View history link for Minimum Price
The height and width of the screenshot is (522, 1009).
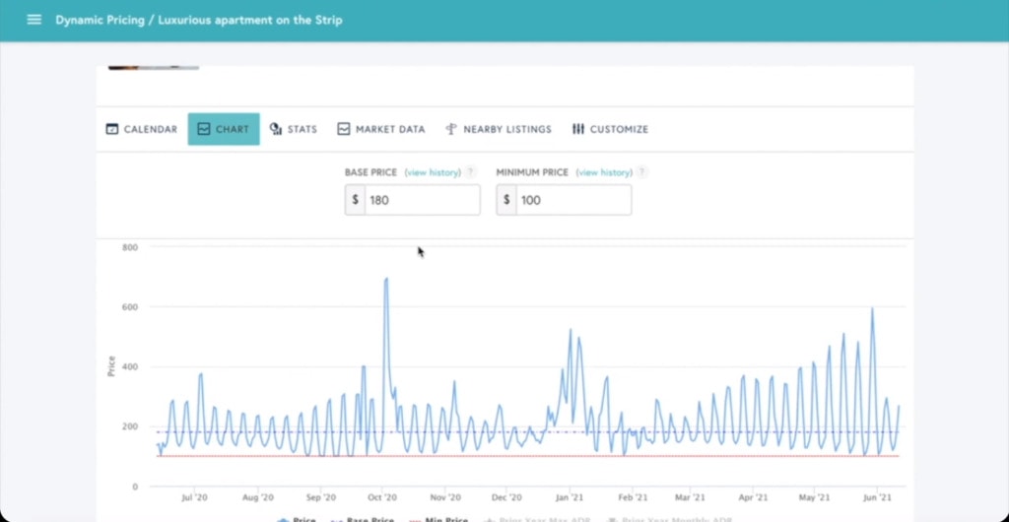pos(604,172)
